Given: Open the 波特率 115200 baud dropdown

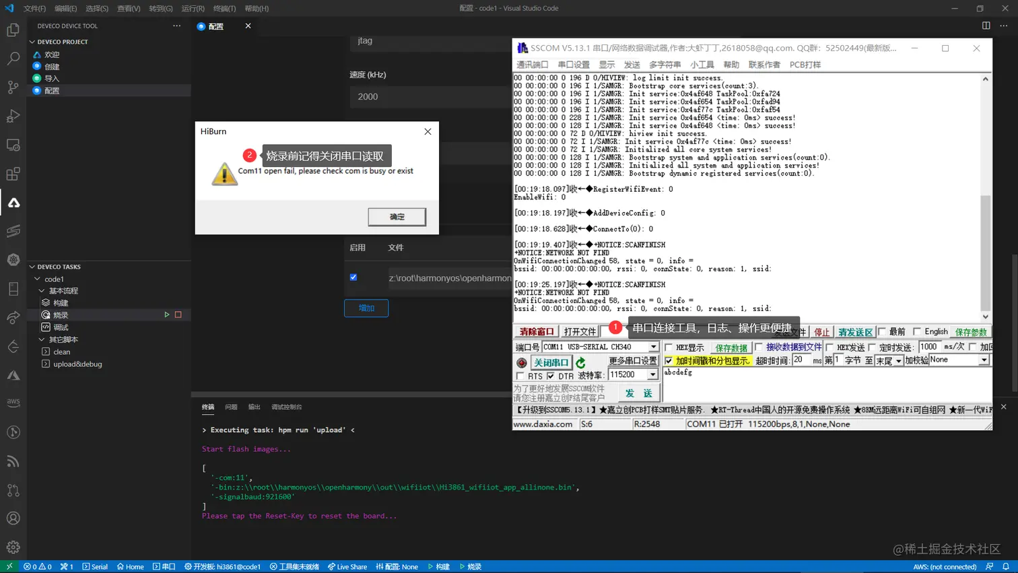Looking at the screenshot, I should tap(652, 374).
